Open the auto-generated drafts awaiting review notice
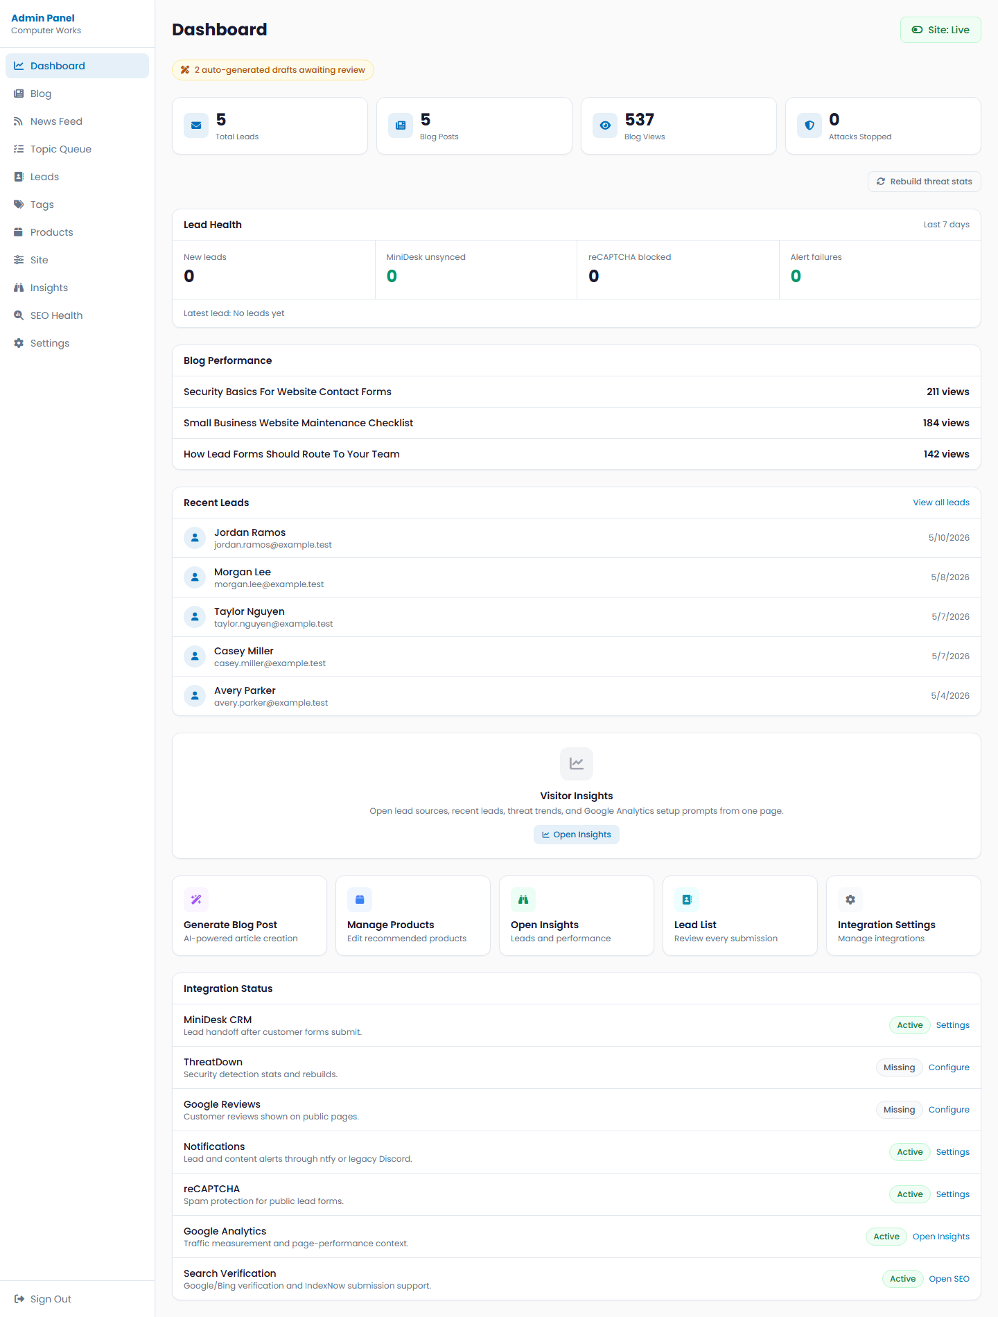 pos(273,70)
